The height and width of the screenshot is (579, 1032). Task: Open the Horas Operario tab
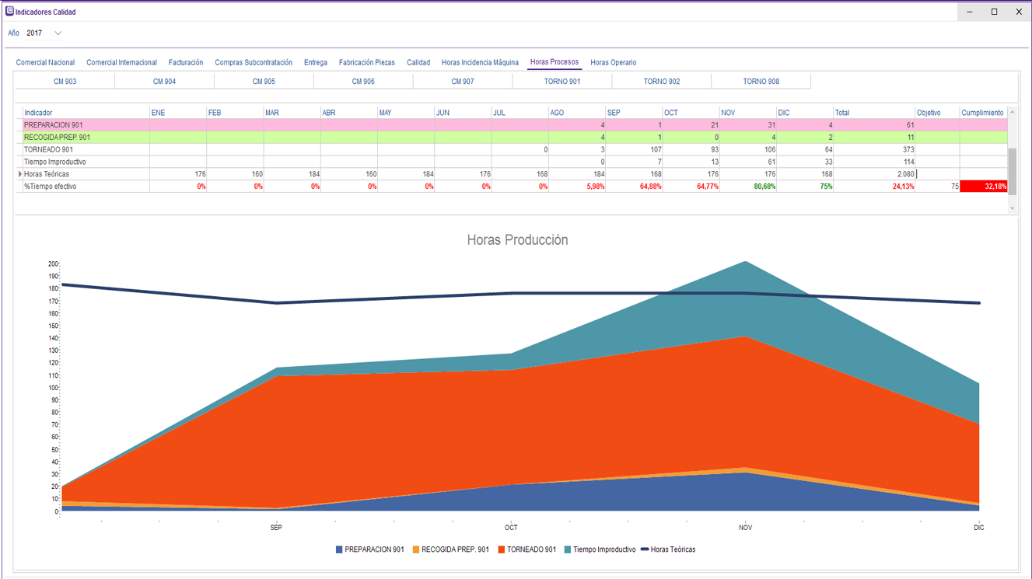pyautogui.click(x=613, y=62)
